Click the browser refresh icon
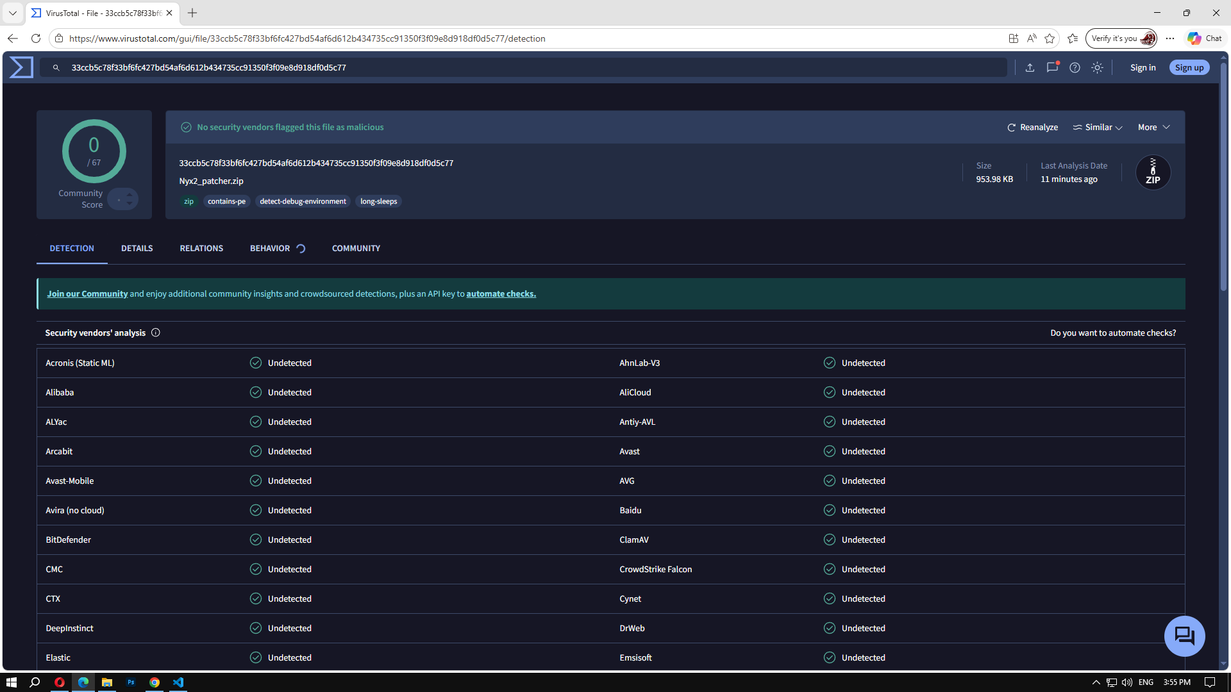 tap(36, 38)
